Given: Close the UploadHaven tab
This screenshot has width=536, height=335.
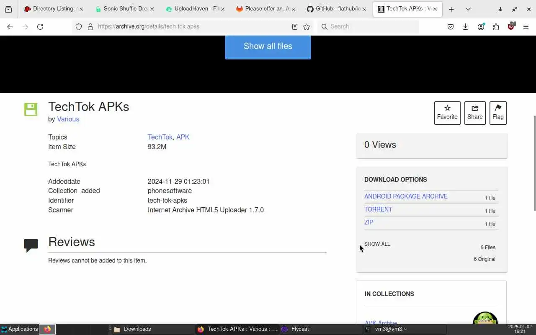Looking at the screenshot, I should 222,9.
